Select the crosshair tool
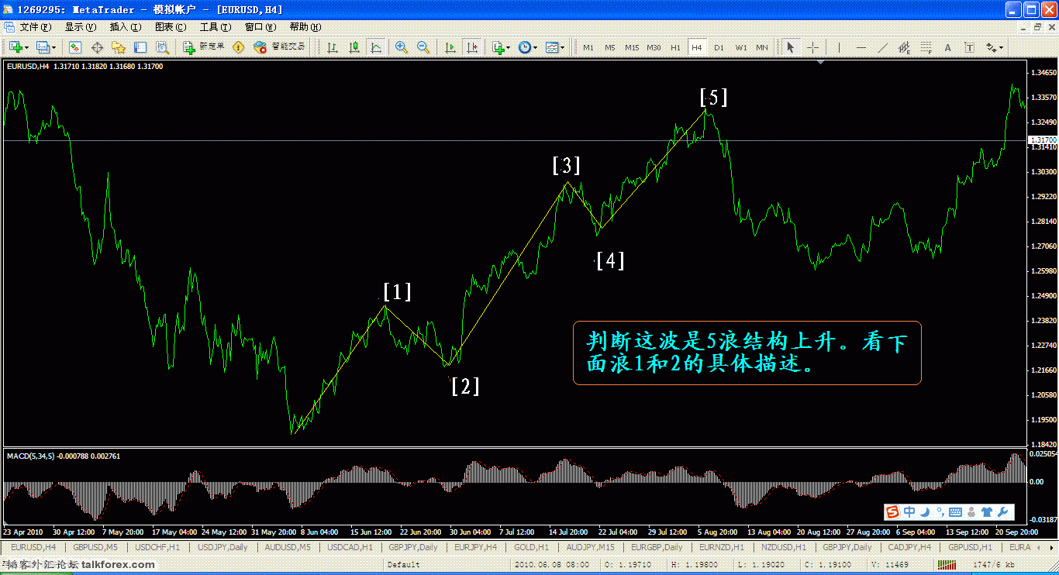1059x575 pixels. pos(812,47)
